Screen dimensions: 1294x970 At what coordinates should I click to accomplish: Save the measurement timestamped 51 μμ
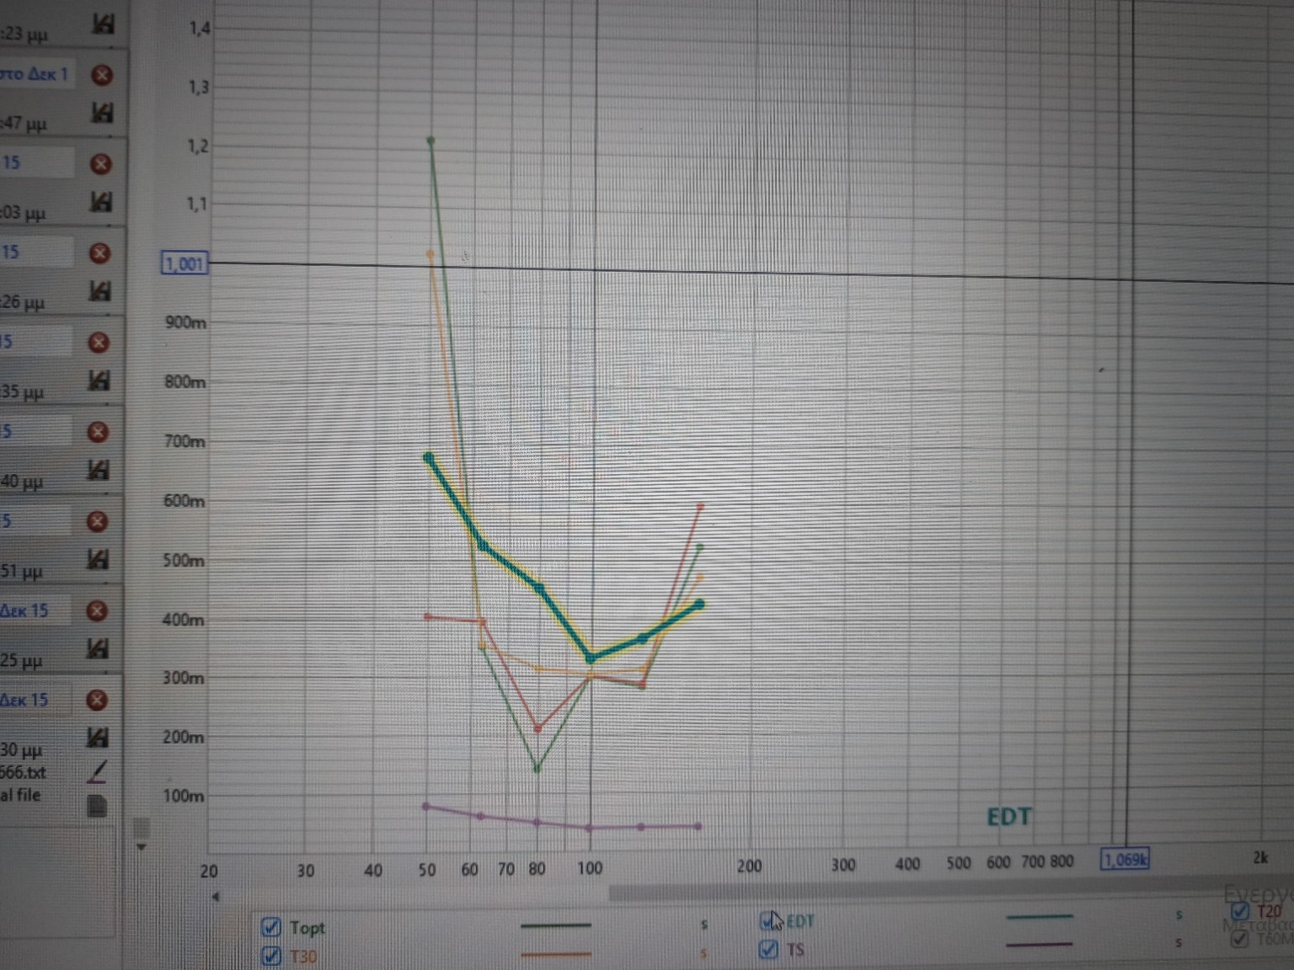click(x=98, y=559)
